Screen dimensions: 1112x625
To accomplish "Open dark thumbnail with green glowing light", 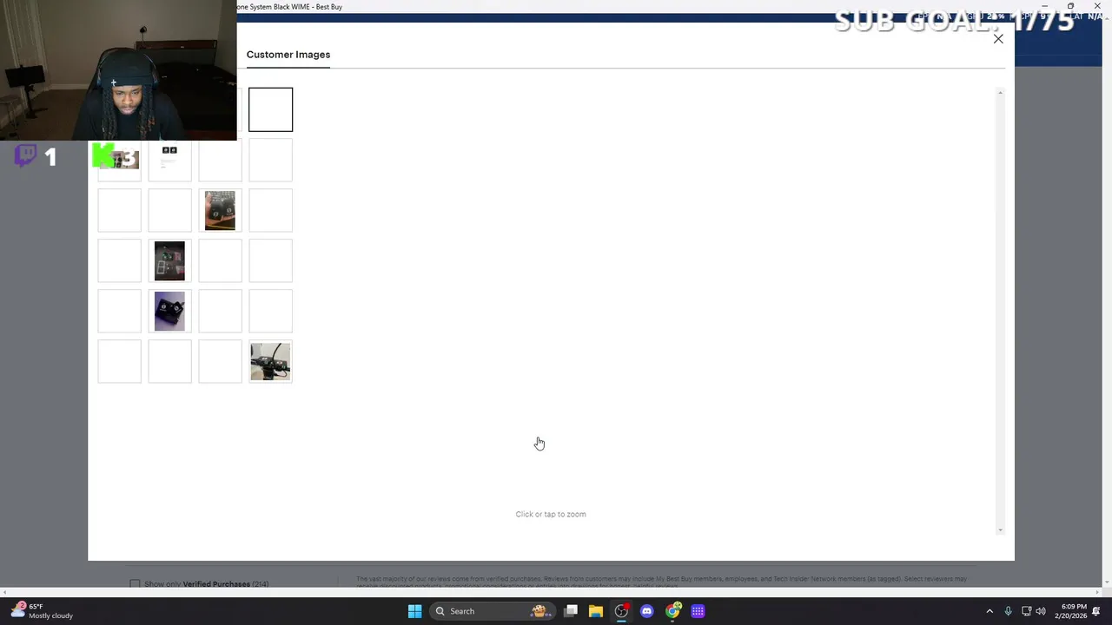I will click(x=169, y=260).
